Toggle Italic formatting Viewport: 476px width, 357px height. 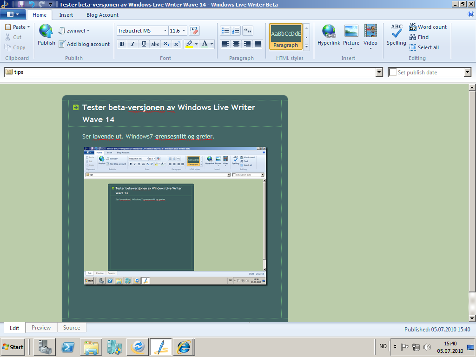(132, 44)
